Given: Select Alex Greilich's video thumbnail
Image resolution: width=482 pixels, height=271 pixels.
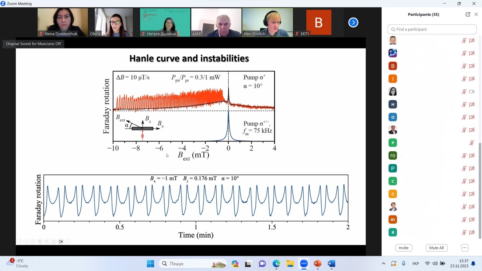Looking at the screenshot, I should tap(268, 22).
